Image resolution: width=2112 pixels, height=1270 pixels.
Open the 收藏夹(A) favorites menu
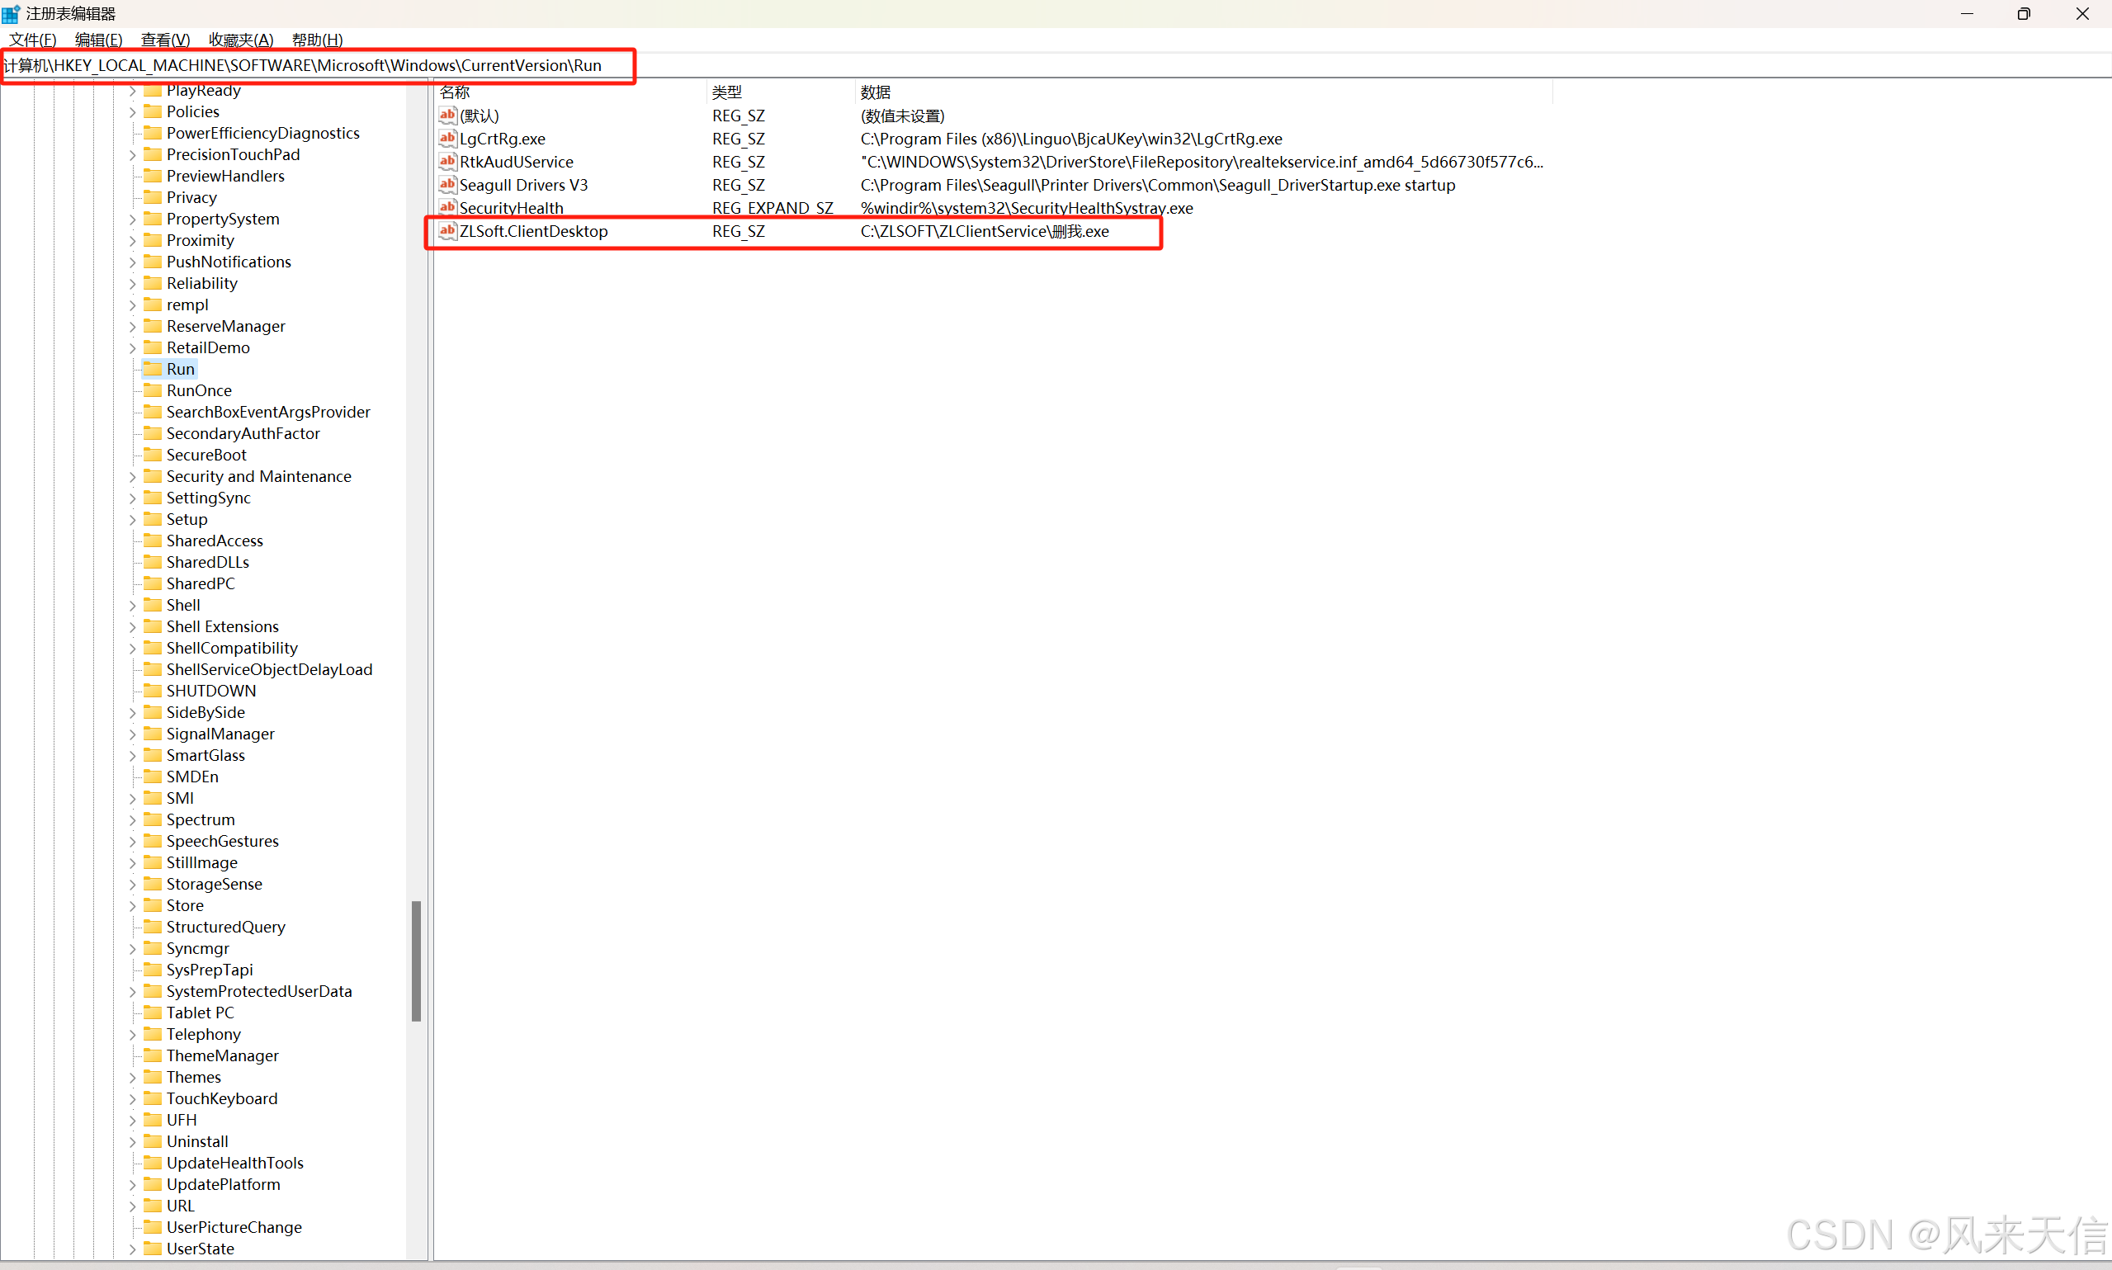[240, 40]
